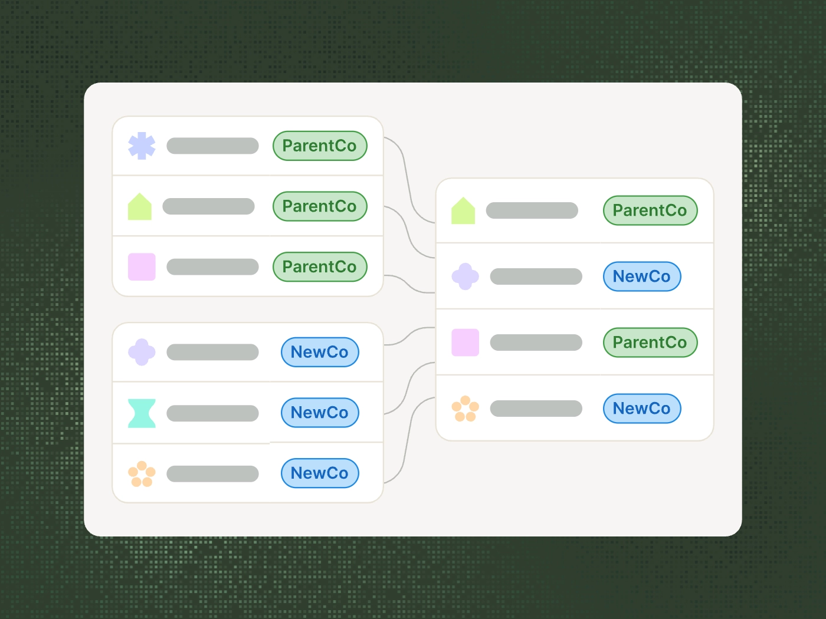Viewport: 826px width, 619px height.
Task: Select the pink square icon beside ParentCo
Action: 140,266
